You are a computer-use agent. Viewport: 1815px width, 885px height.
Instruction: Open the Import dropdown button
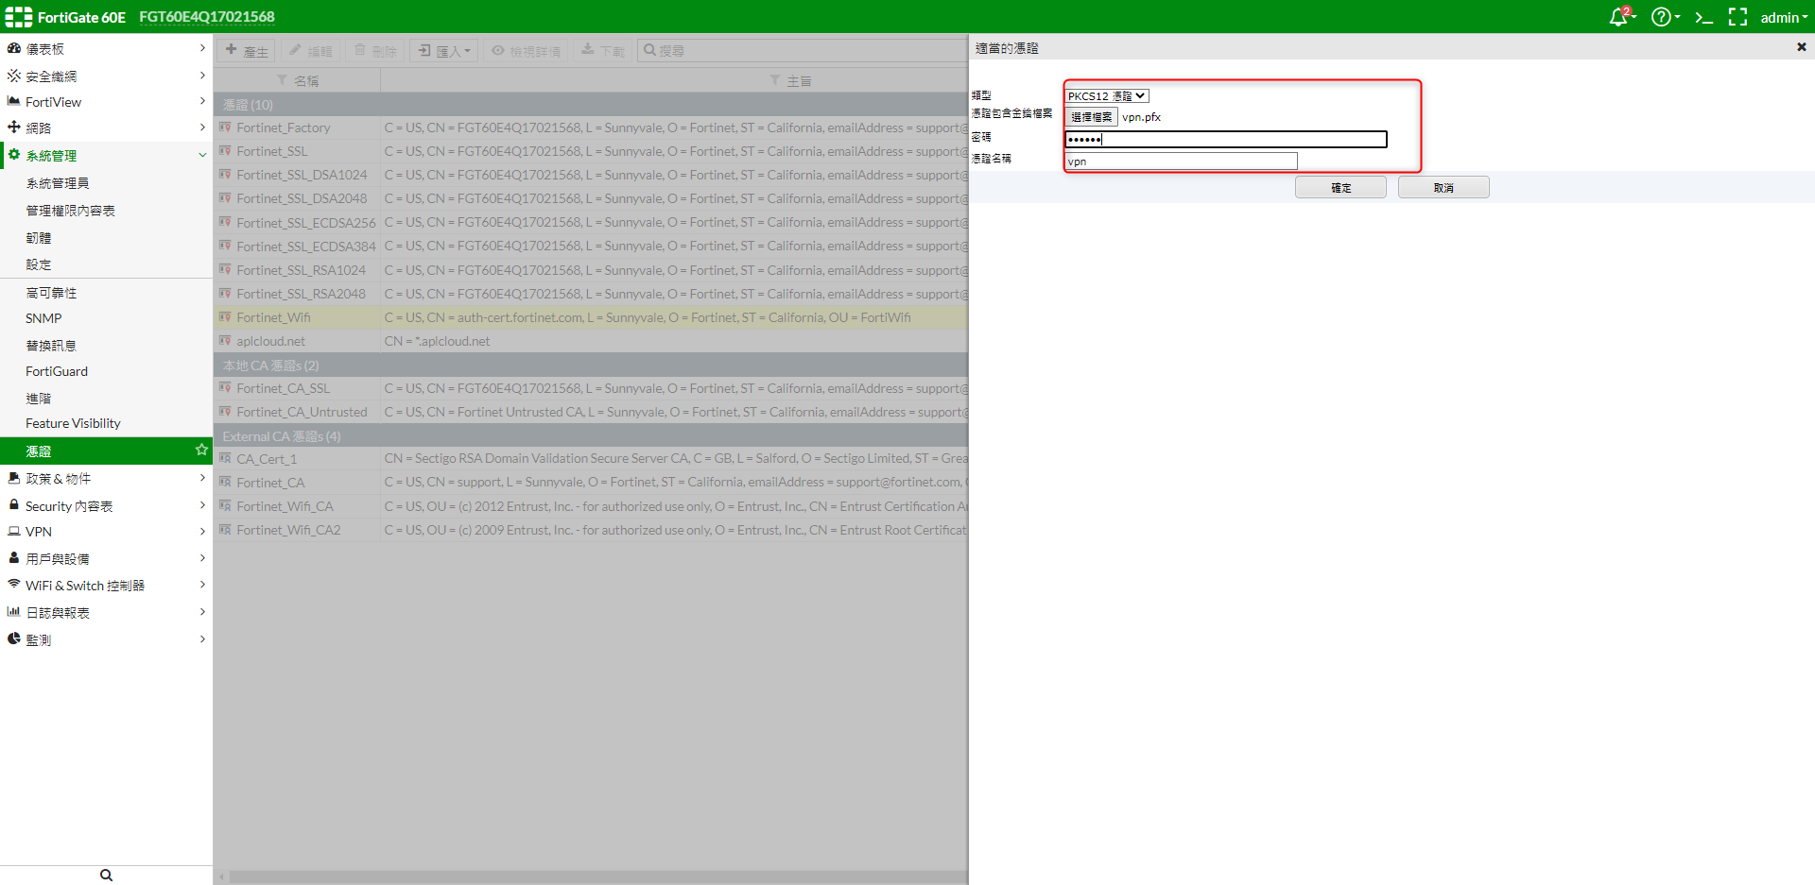(x=444, y=50)
